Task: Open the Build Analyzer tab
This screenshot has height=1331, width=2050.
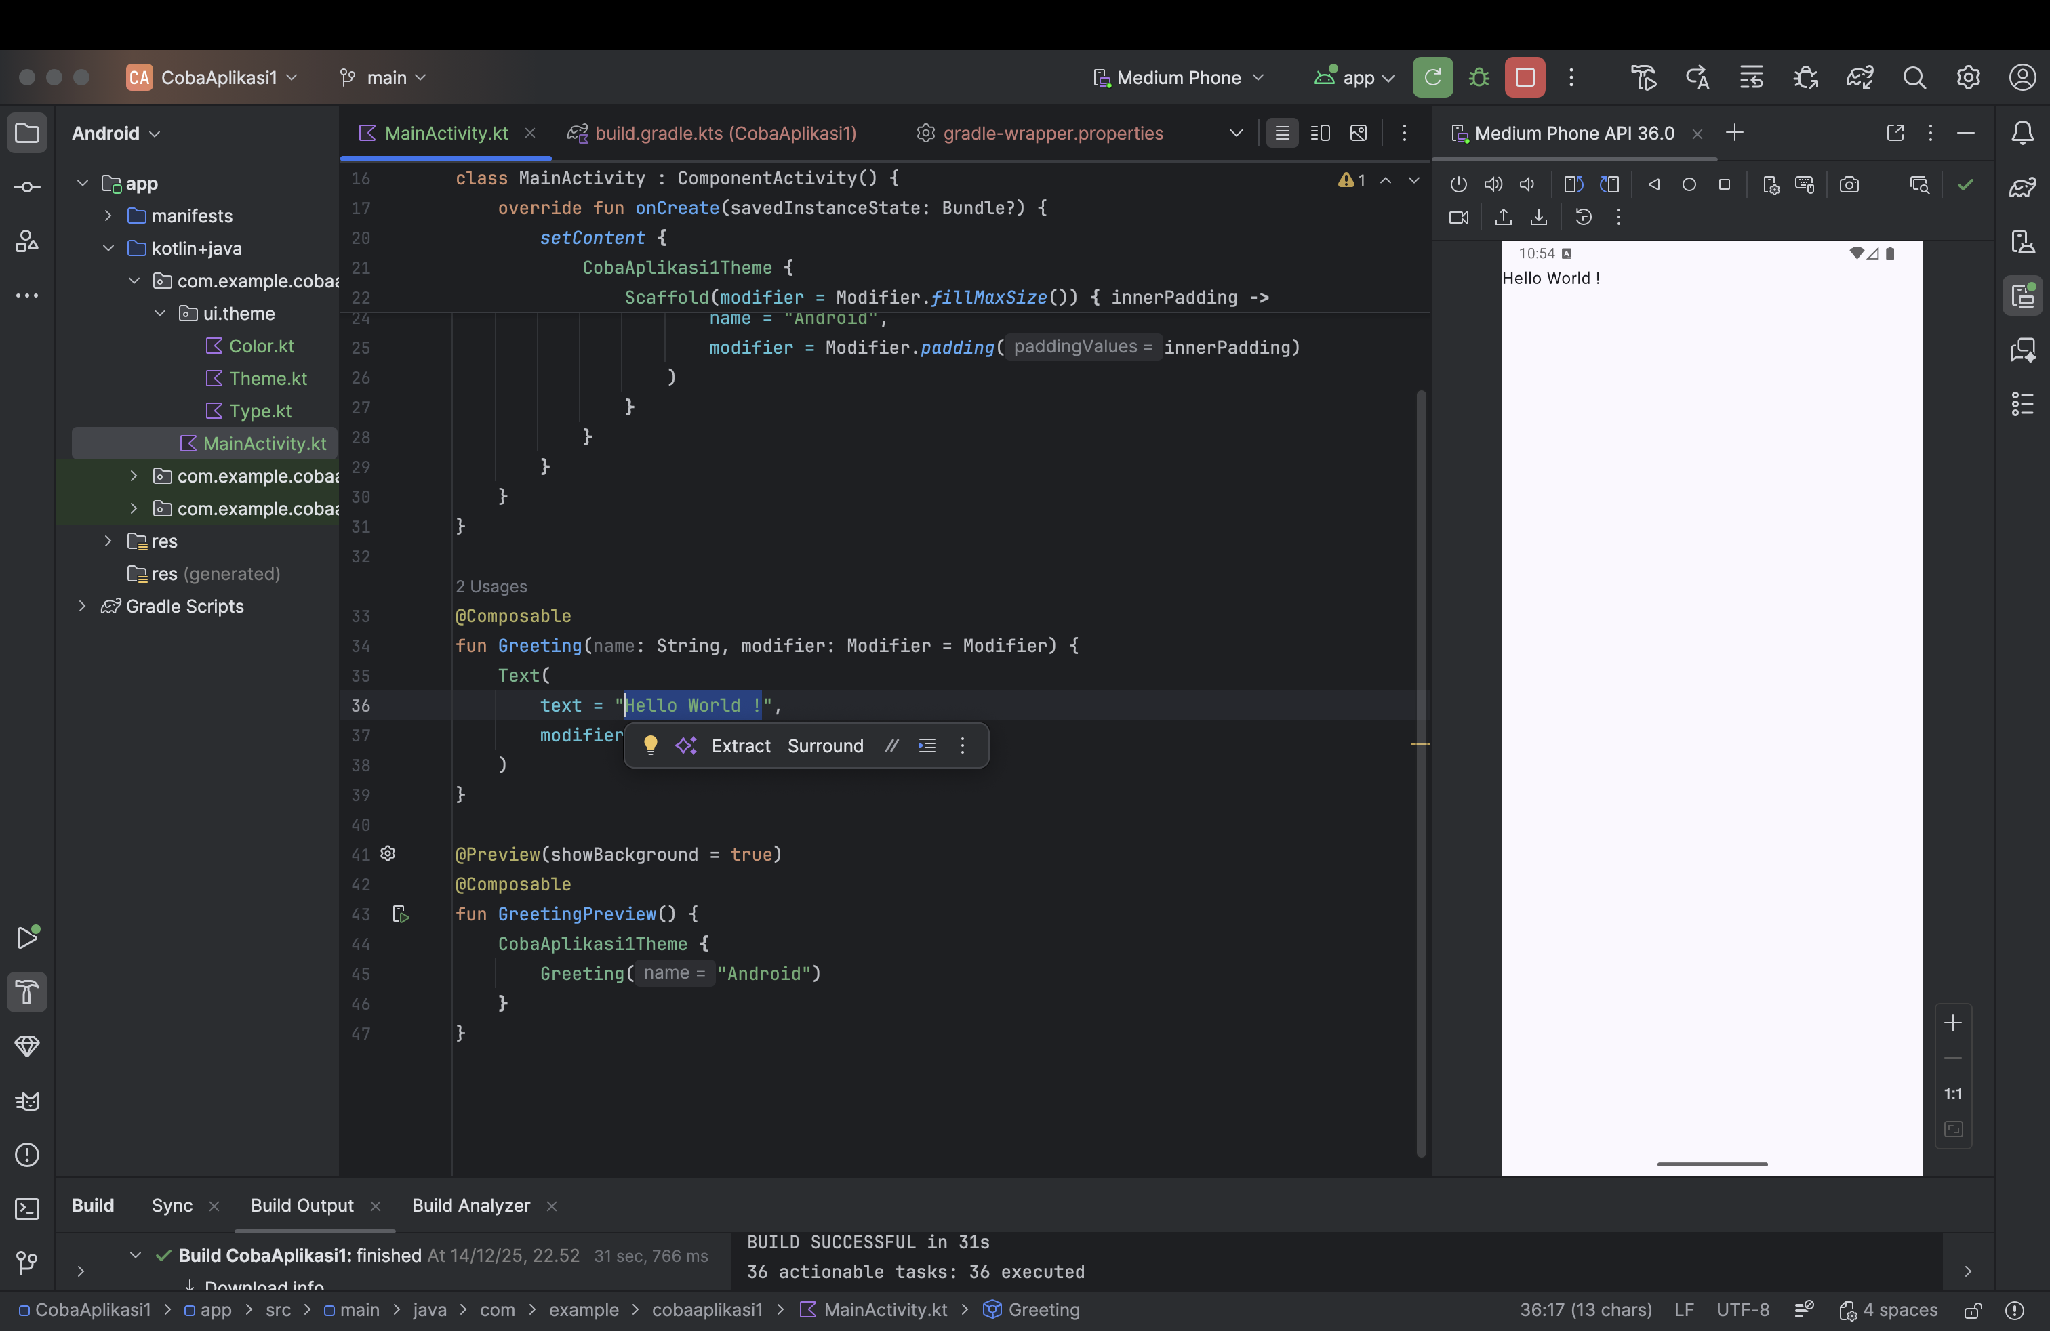Action: point(470,1206)
